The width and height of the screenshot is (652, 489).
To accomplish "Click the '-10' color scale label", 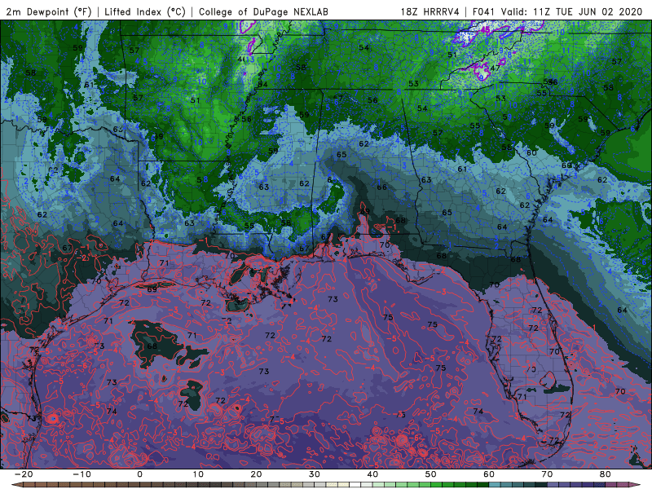I will point(81,474).
